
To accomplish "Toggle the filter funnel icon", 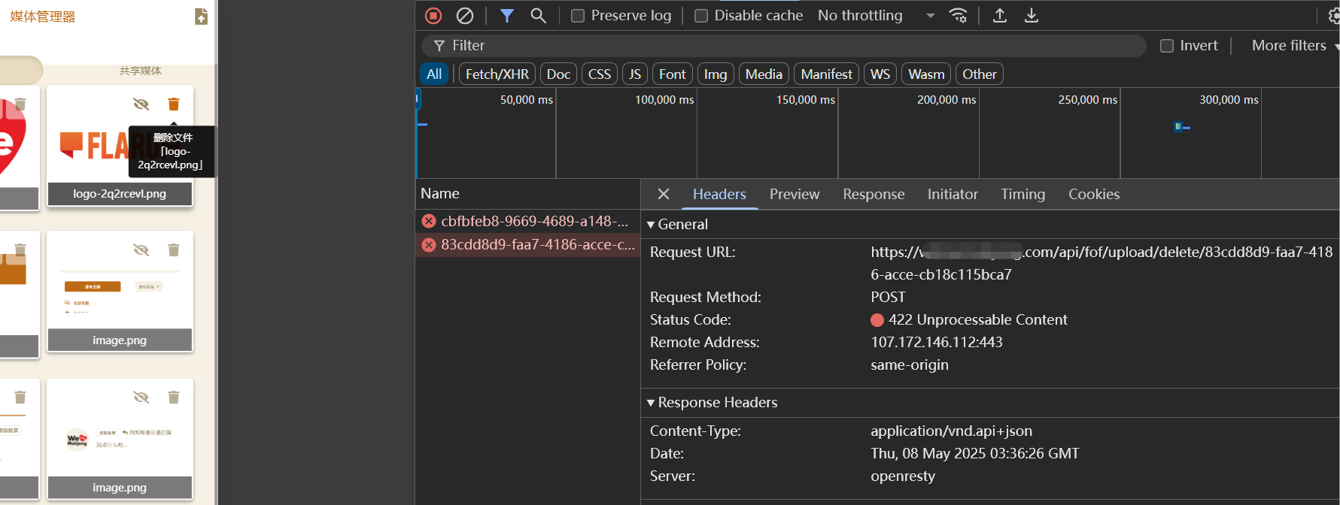I will (x=507, y=16).
